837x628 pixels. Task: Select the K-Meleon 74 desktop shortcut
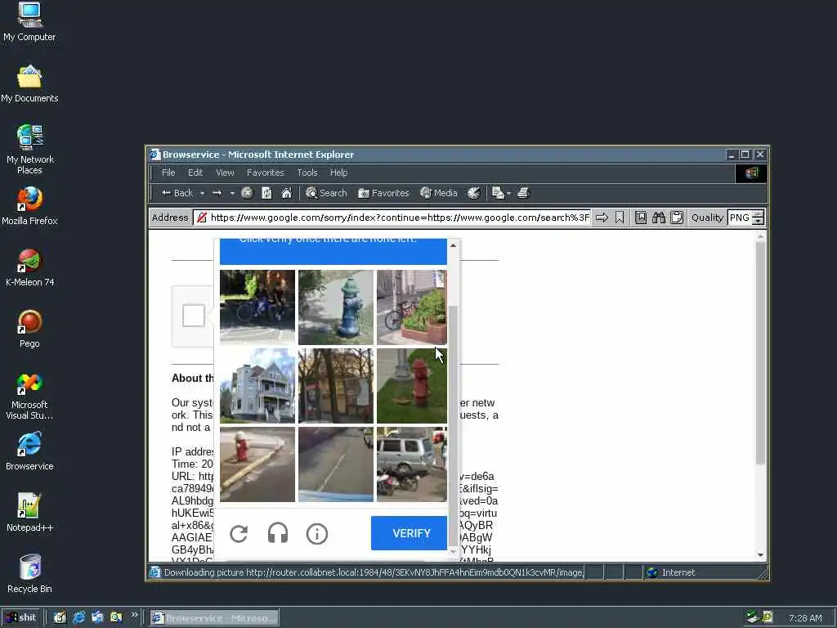click(29, 267)
